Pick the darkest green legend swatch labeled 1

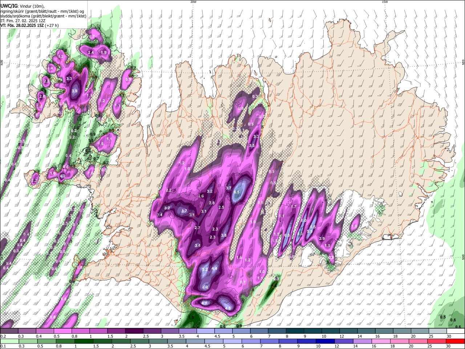click(84, 341)
